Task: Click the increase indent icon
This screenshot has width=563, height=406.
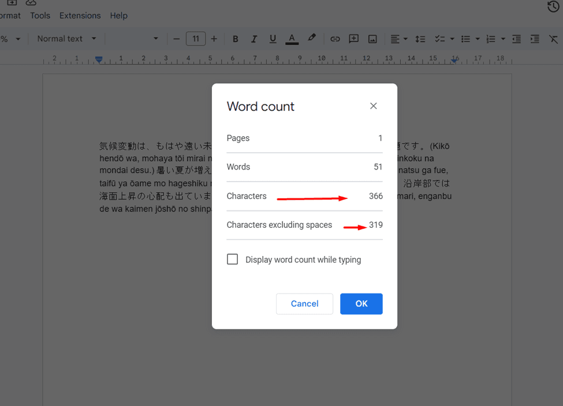Action: (x=535, y=39)
